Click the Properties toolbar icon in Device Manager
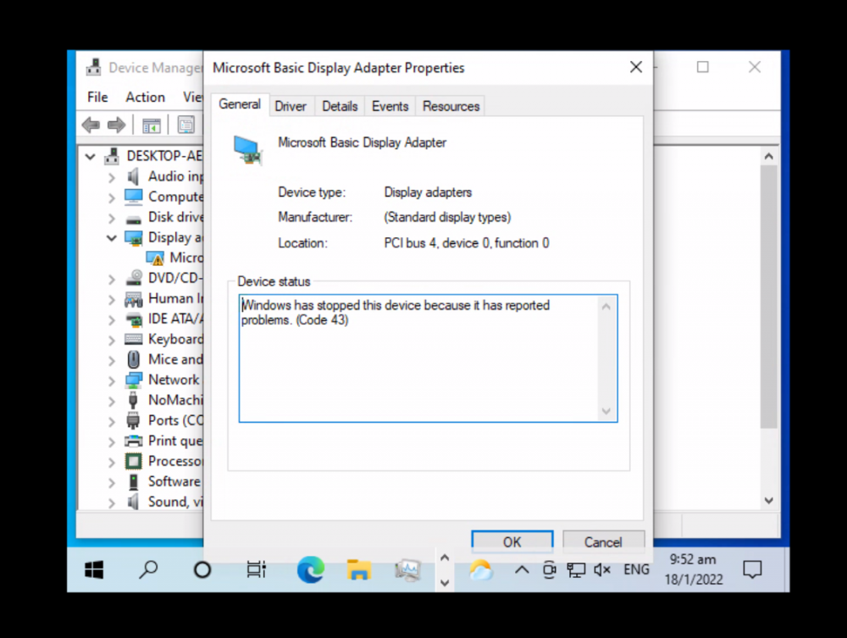Screen dimensions: 847x638 [x=185, y=125]
